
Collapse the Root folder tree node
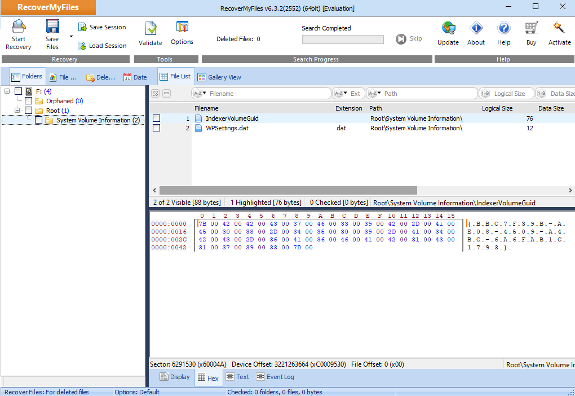[x=17, y=110]
